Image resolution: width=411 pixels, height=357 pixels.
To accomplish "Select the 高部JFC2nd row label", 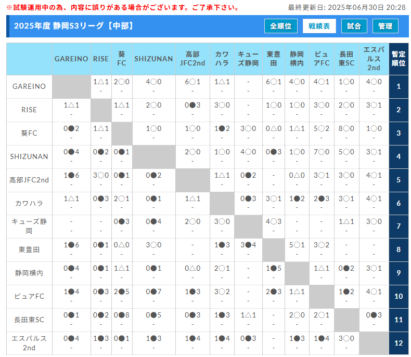I will [x=29, y=180].
